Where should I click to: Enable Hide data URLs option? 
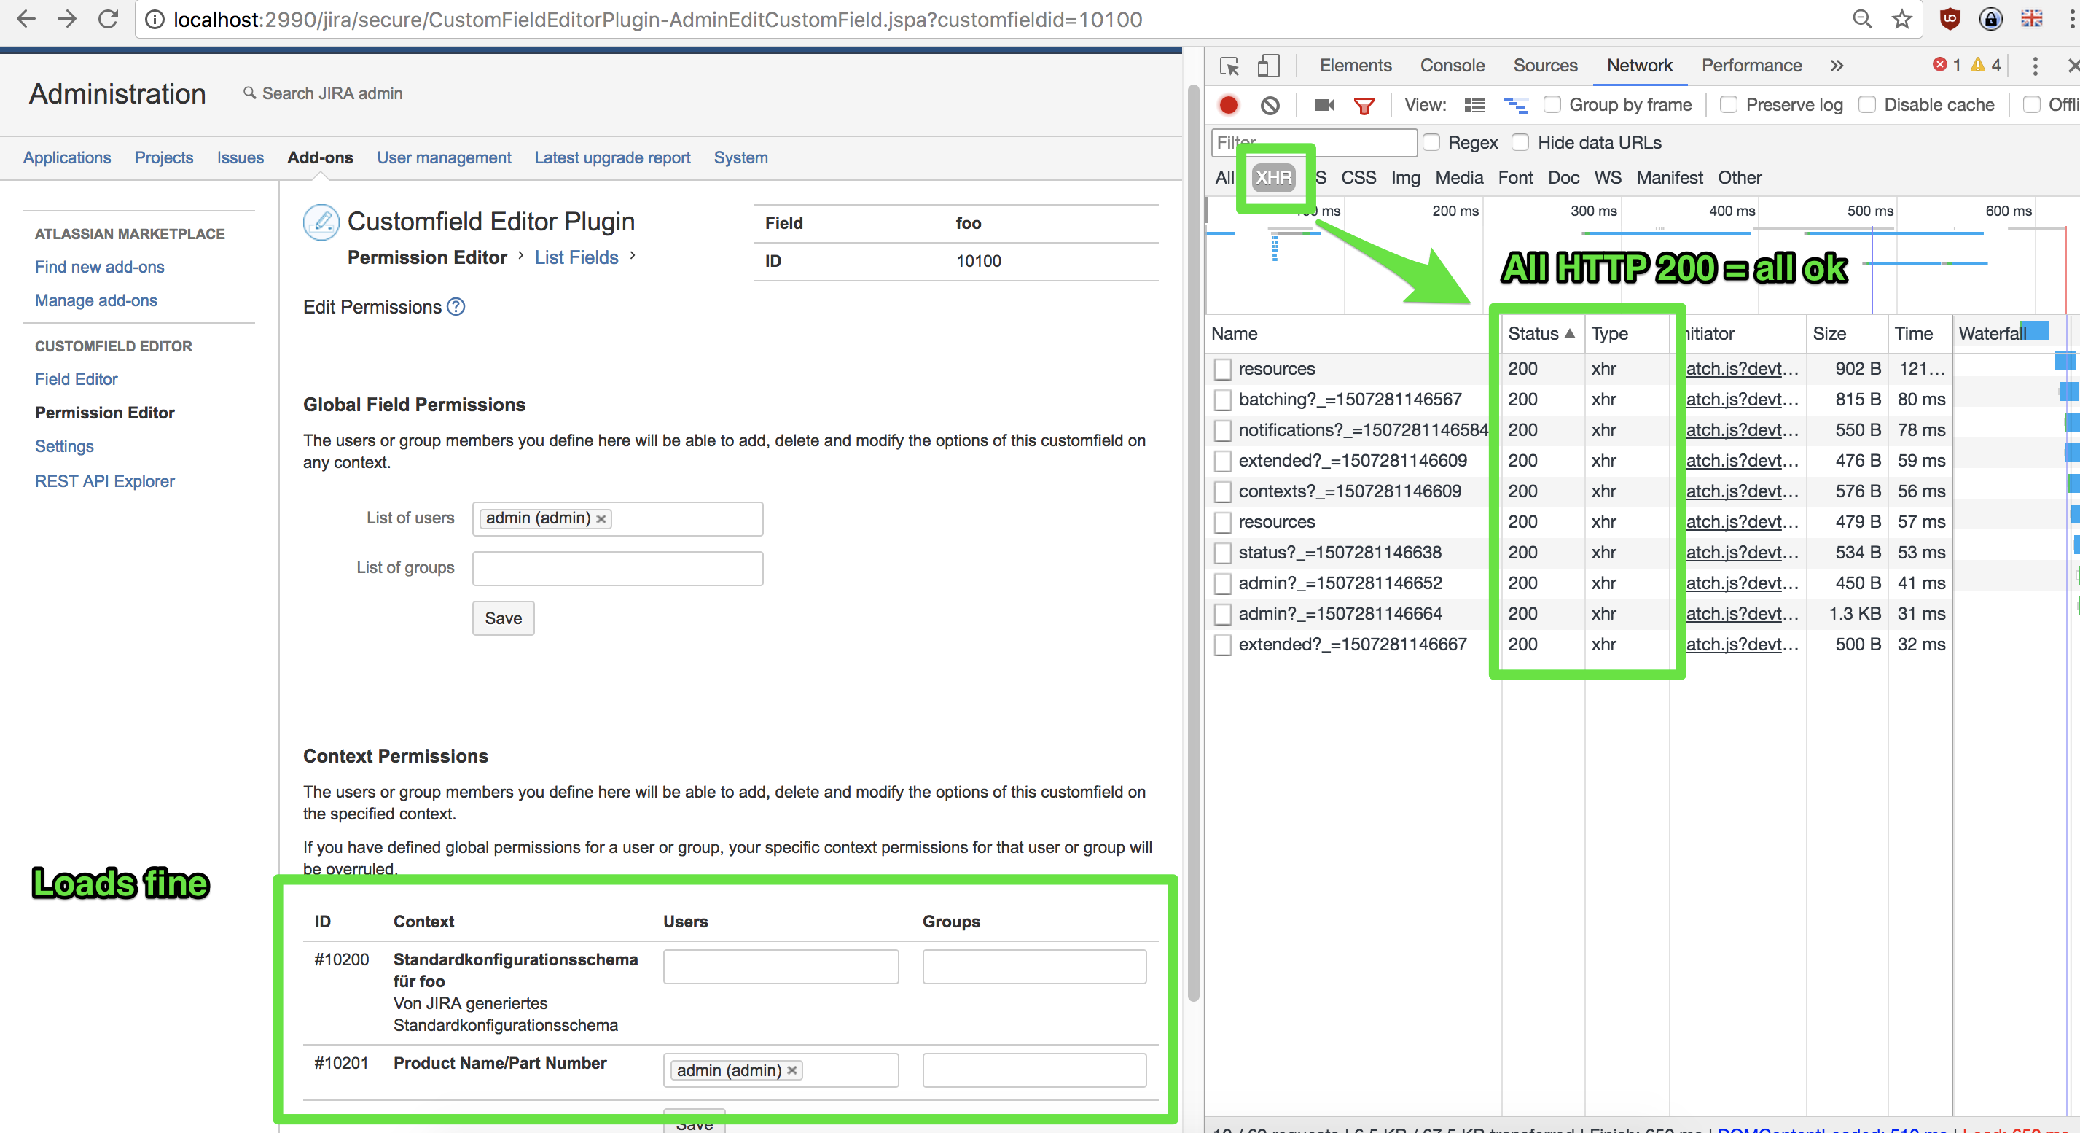tap(1521, 142)
